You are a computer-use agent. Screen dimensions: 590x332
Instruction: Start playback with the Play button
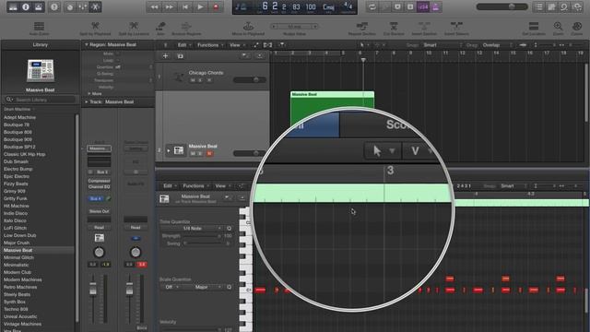pos(200,6)
